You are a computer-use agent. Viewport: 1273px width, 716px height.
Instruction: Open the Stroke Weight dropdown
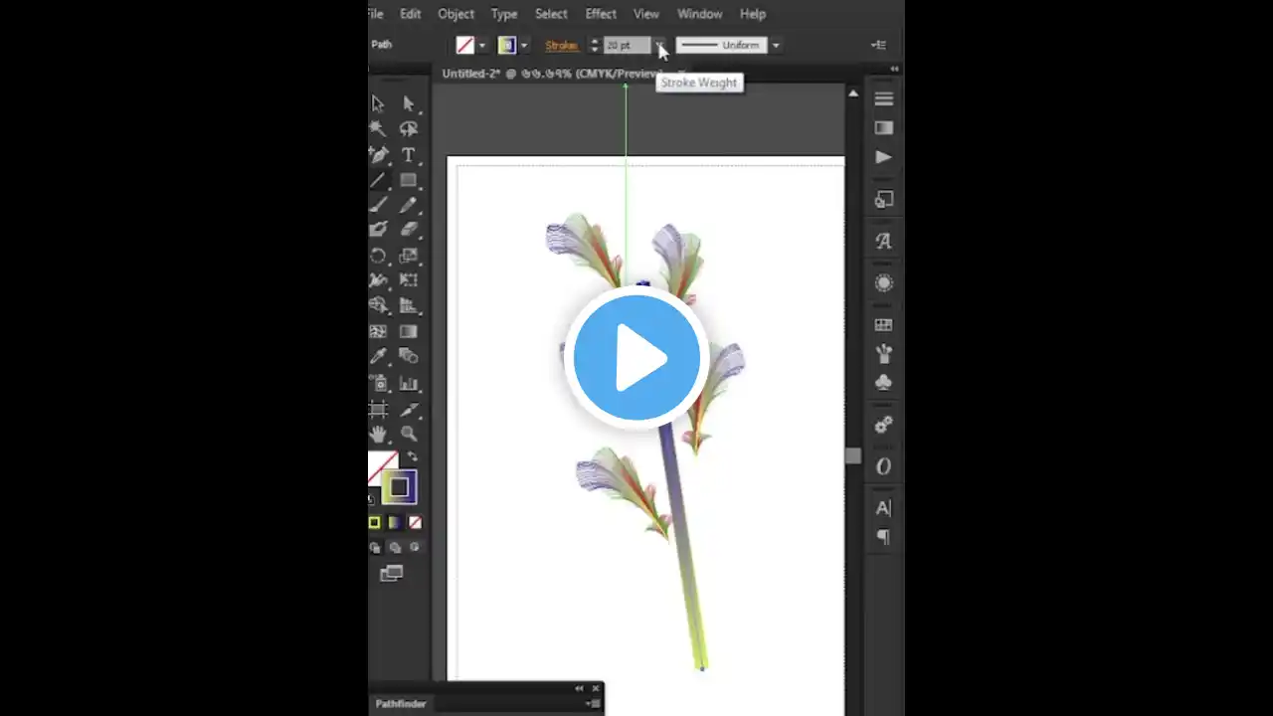[x=659, y=45]
